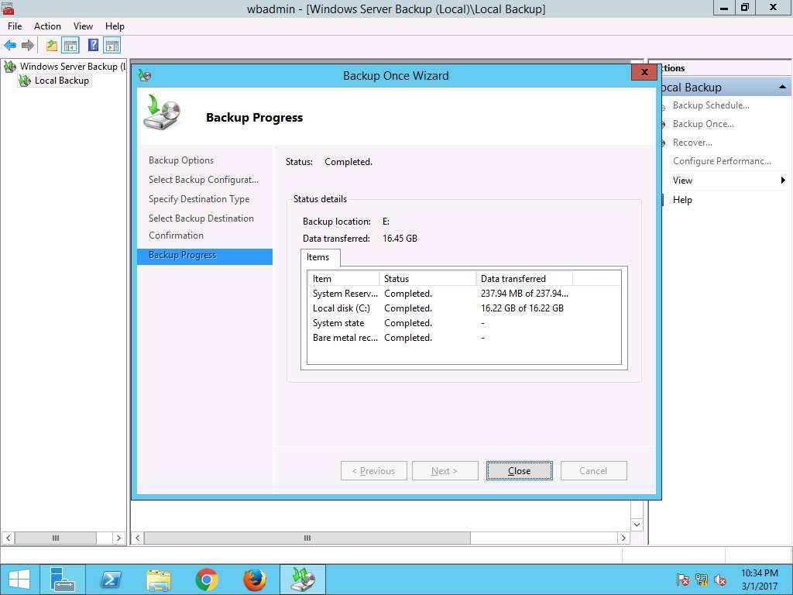Click the Close button in the wizard
The width and height of the screenshot is (793, 595).
click(520, 470)
